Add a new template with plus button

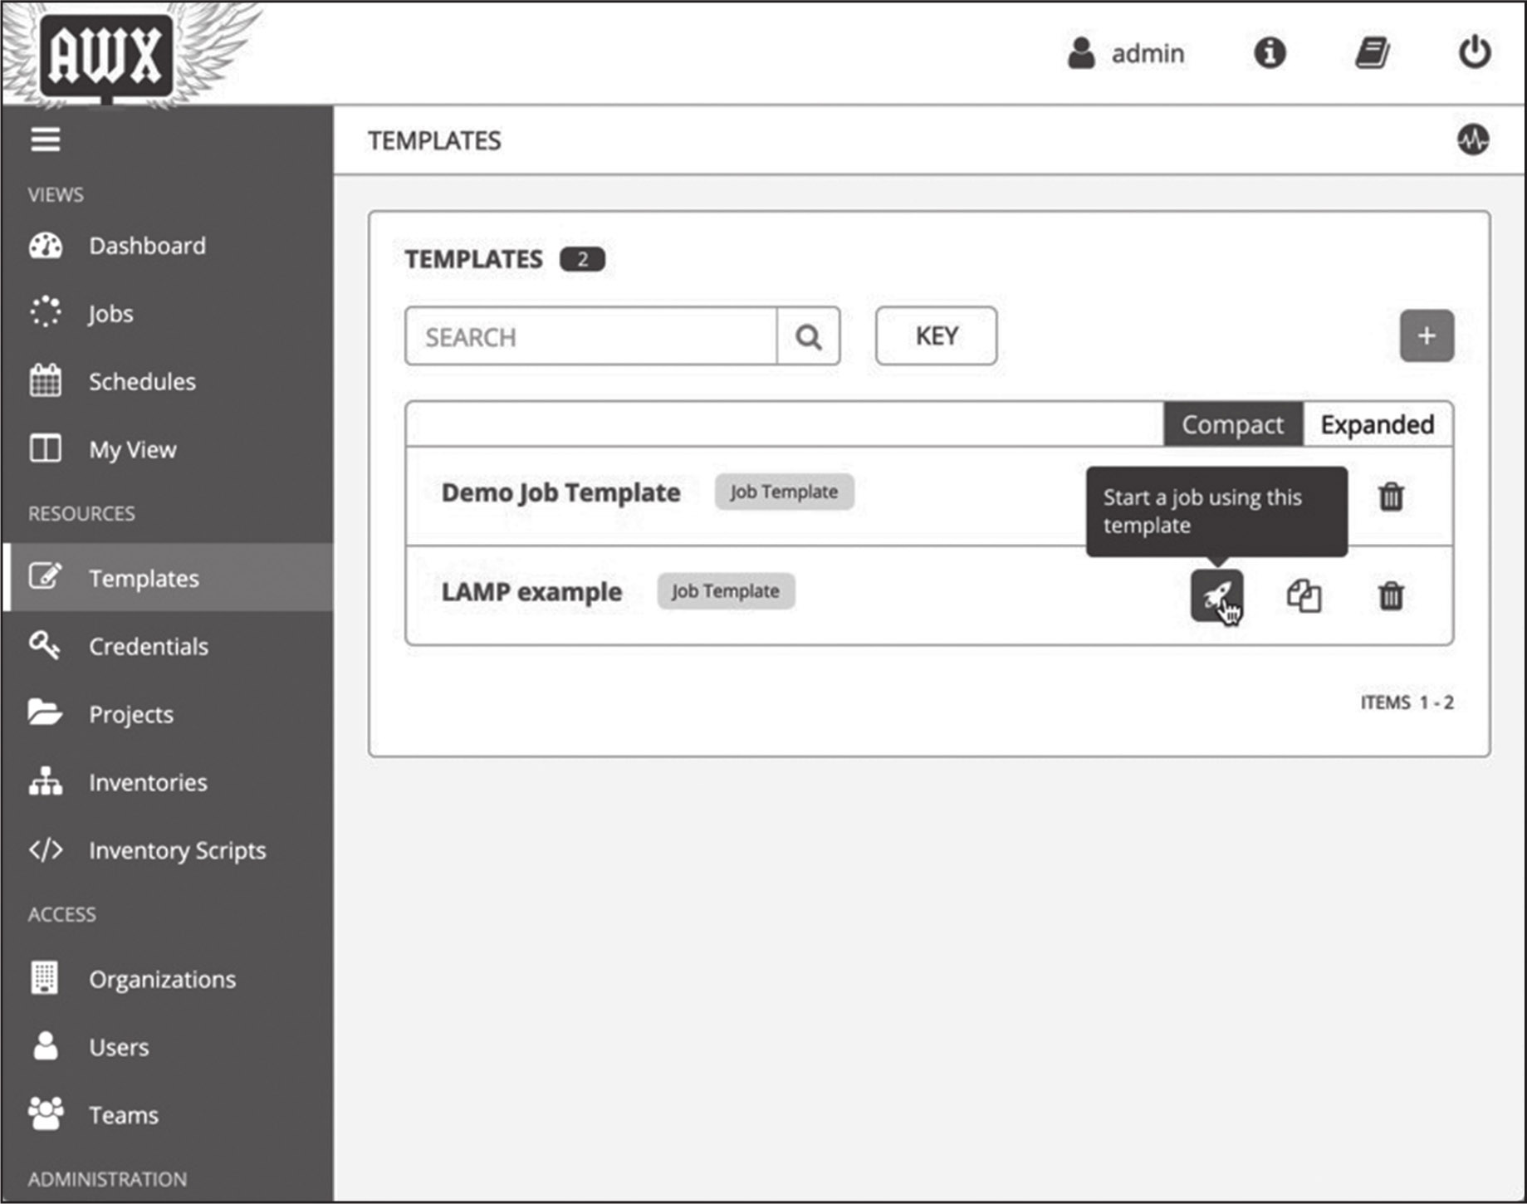pyautogui.click(x=1426, y=336)
